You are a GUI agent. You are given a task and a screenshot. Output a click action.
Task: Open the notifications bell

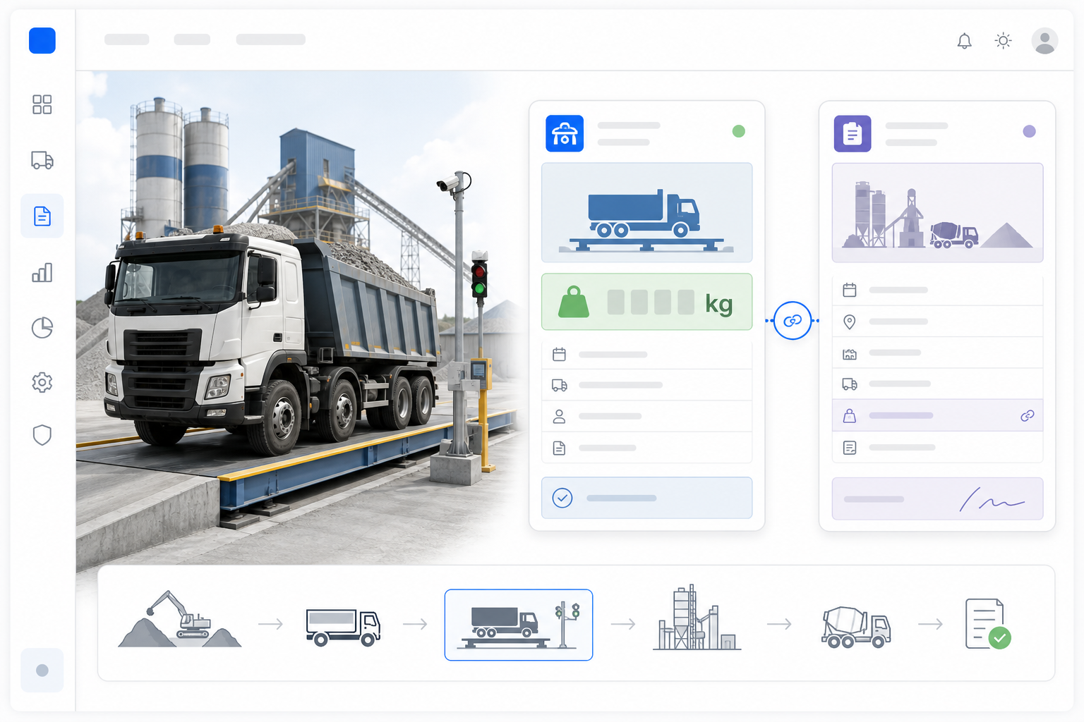pos(964,41)
